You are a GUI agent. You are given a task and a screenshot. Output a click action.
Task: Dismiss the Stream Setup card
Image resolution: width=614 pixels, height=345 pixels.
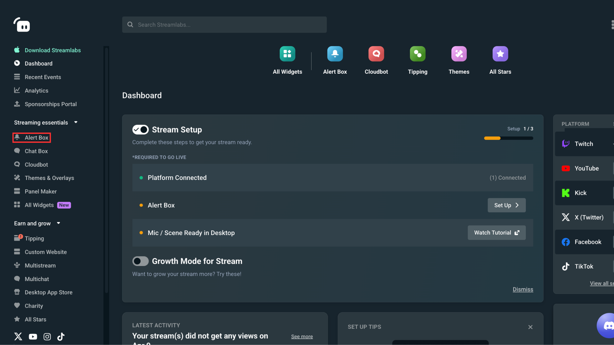[523, 289]
